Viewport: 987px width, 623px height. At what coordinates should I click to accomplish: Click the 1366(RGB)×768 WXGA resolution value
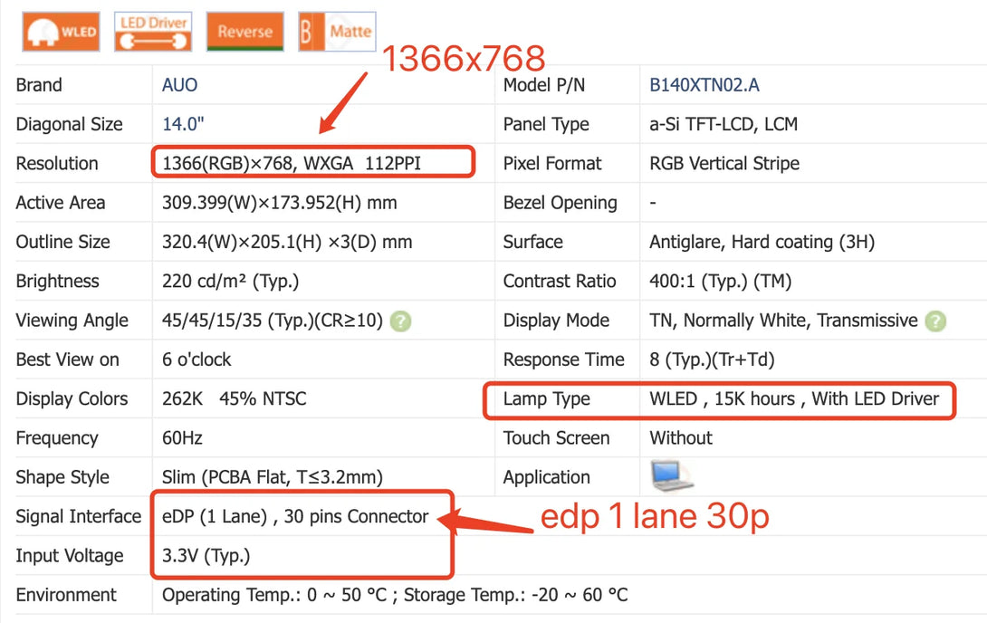tap(291, 164)
